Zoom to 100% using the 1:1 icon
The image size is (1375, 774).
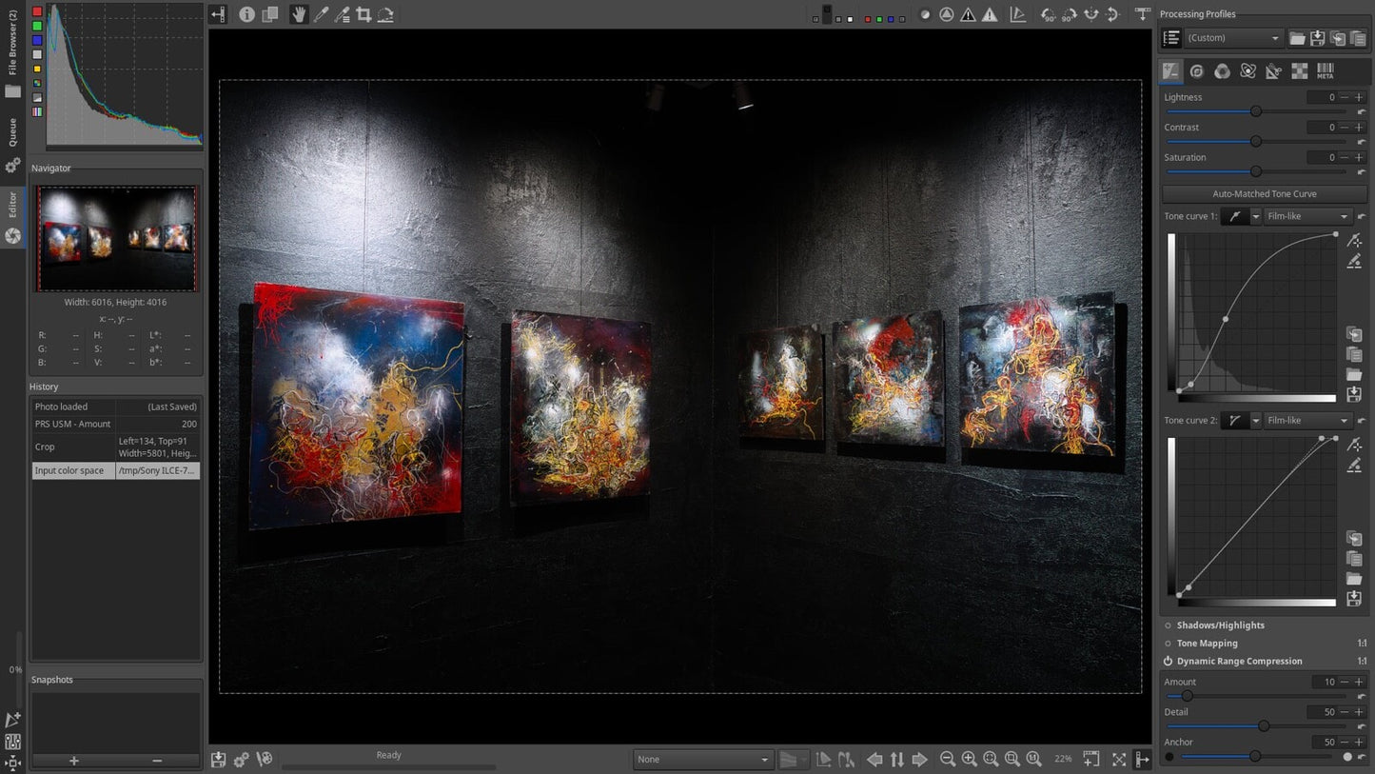click(1031, 759)
